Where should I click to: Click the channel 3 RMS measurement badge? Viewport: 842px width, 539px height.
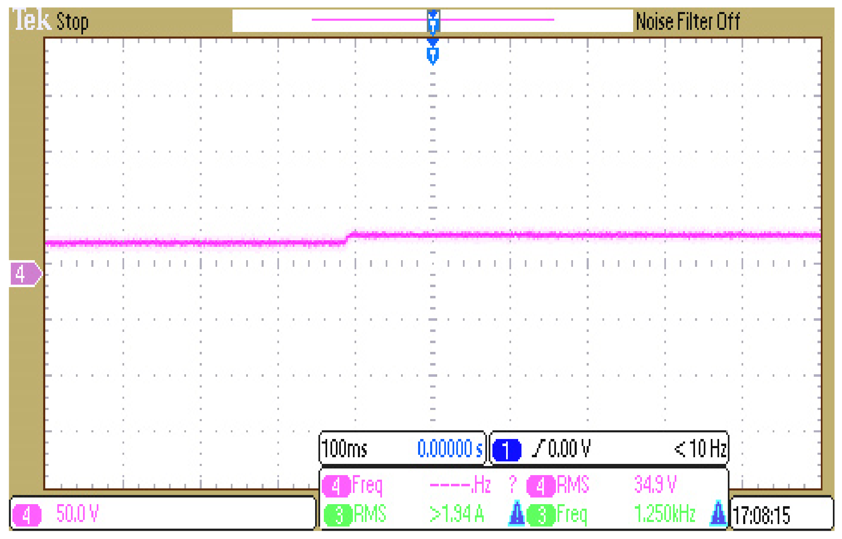(x=339, y=515)
